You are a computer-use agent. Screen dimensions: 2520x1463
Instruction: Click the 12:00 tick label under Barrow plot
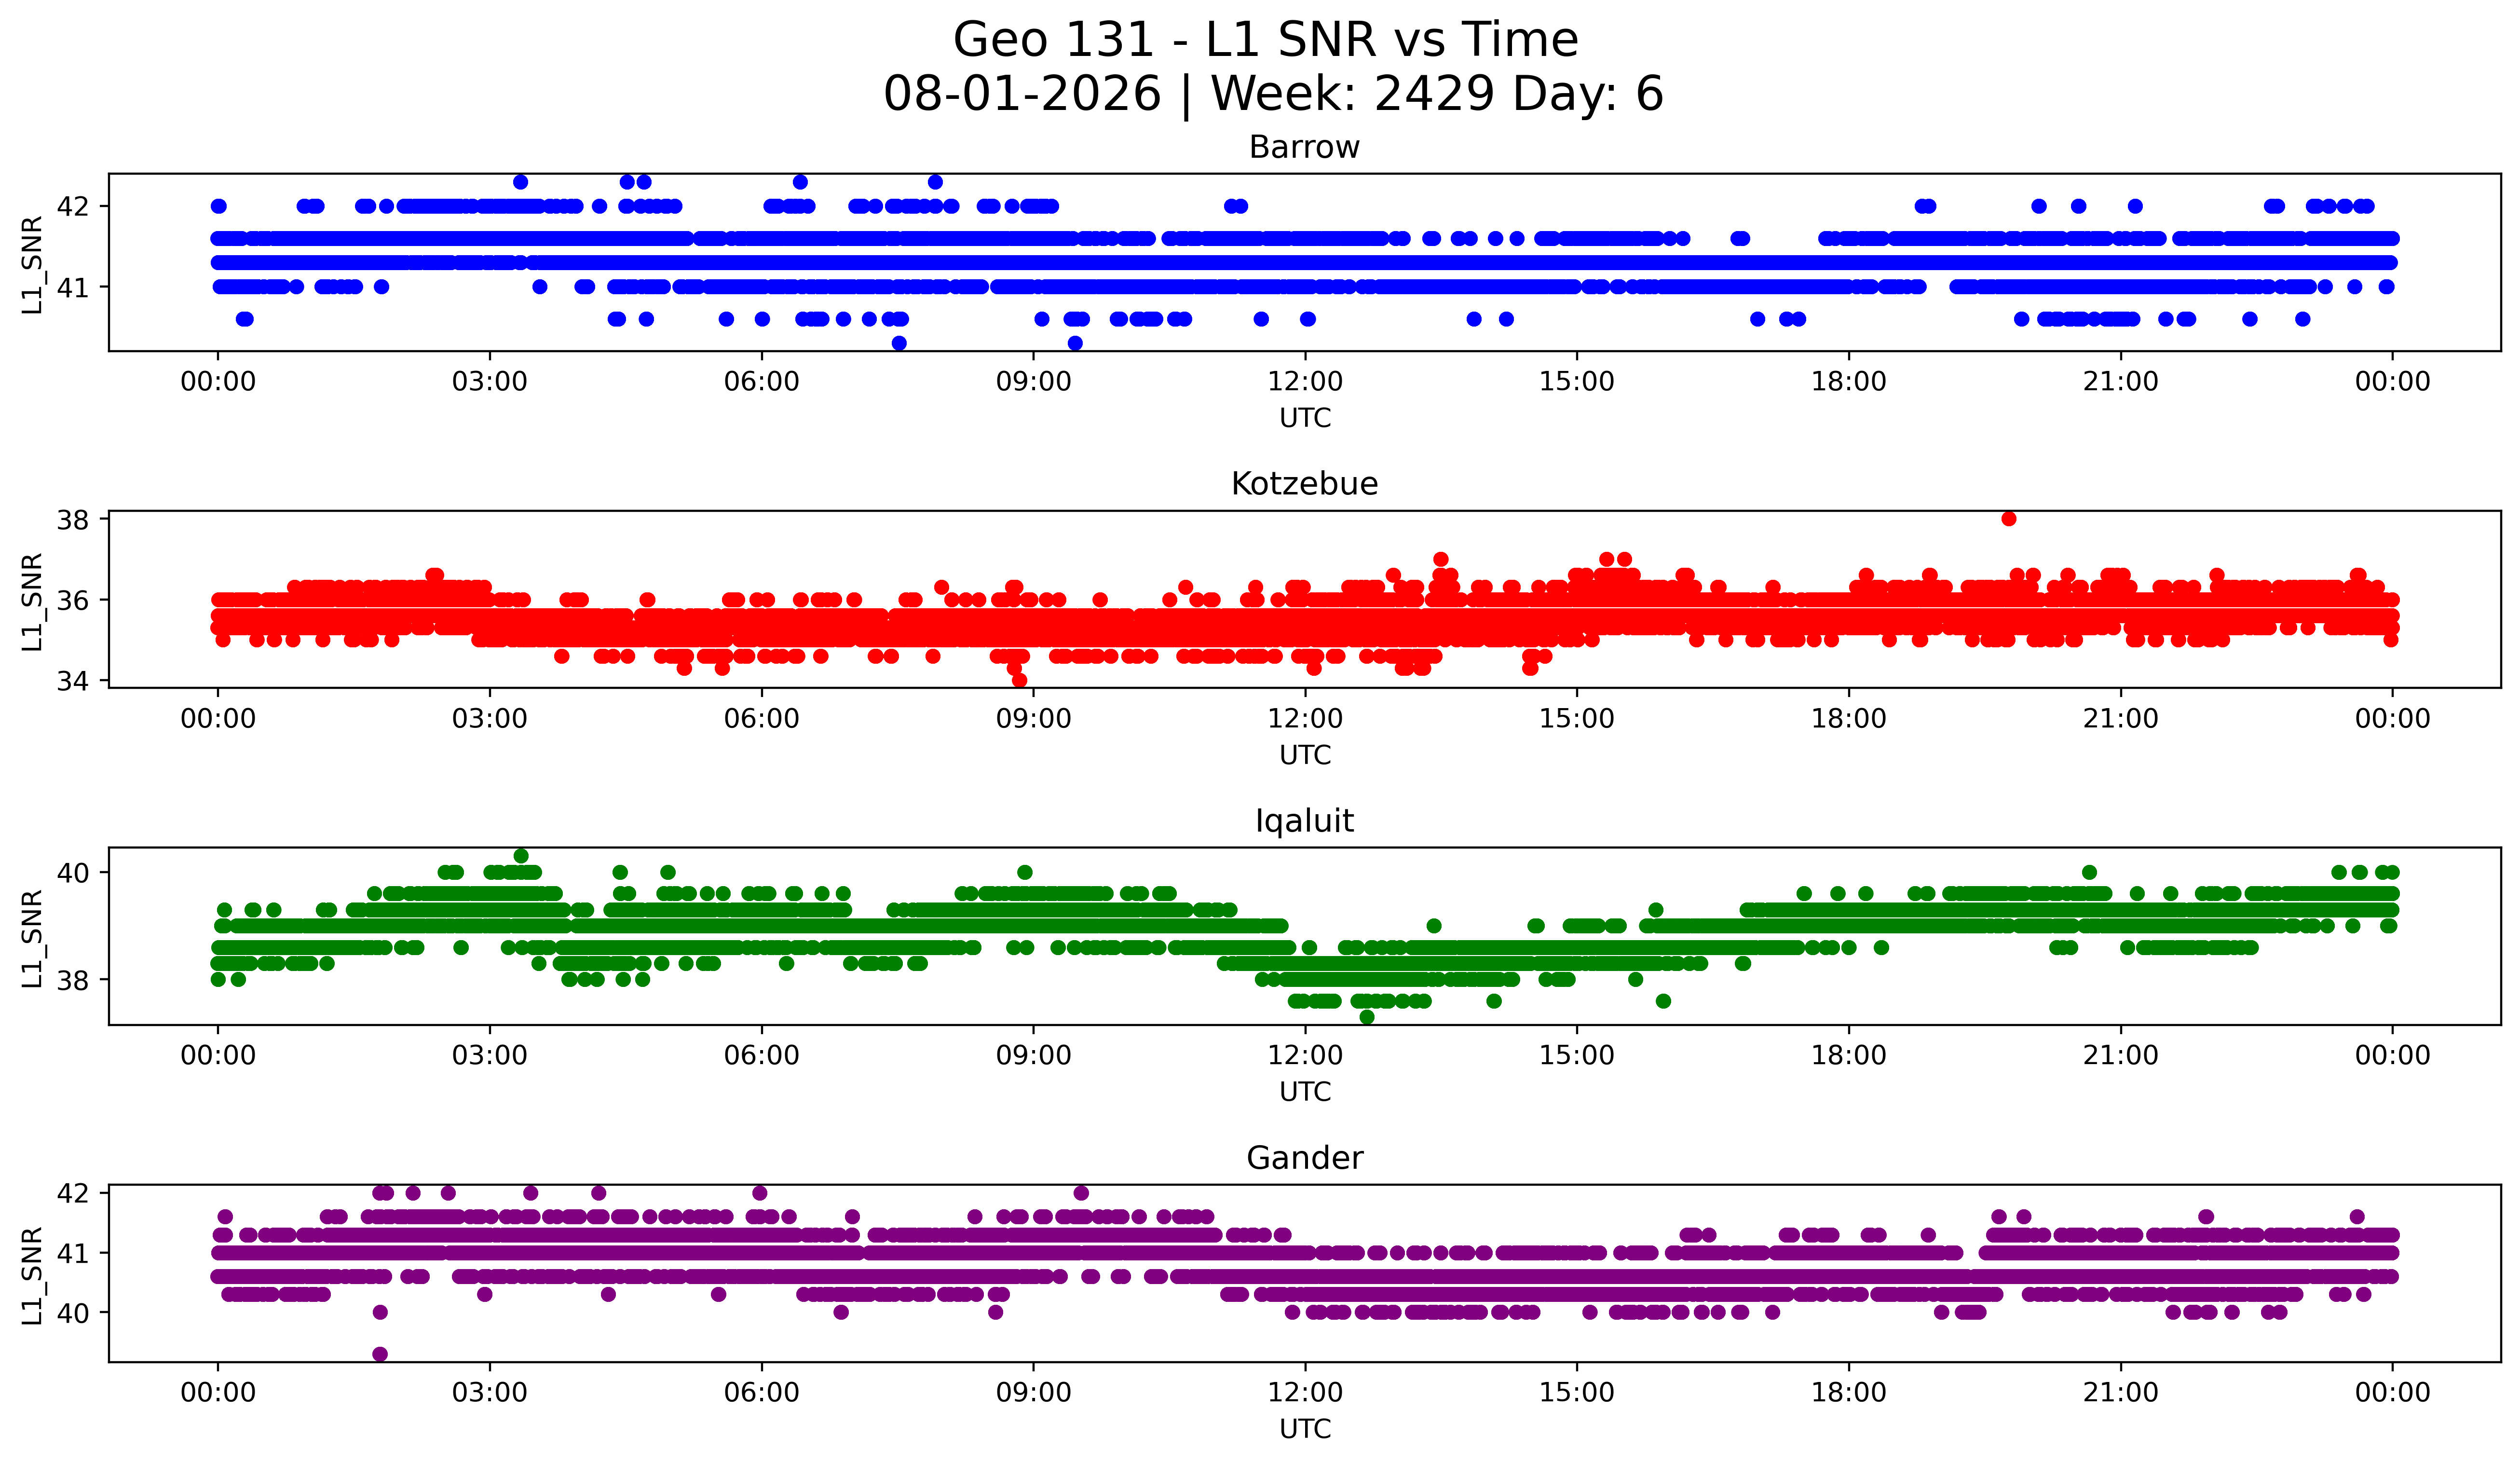click(1305, 382)
